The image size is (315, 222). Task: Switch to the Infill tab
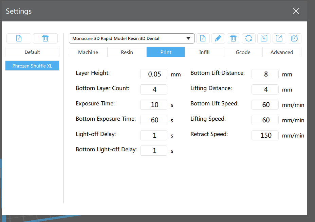click(x=204, y=52)
